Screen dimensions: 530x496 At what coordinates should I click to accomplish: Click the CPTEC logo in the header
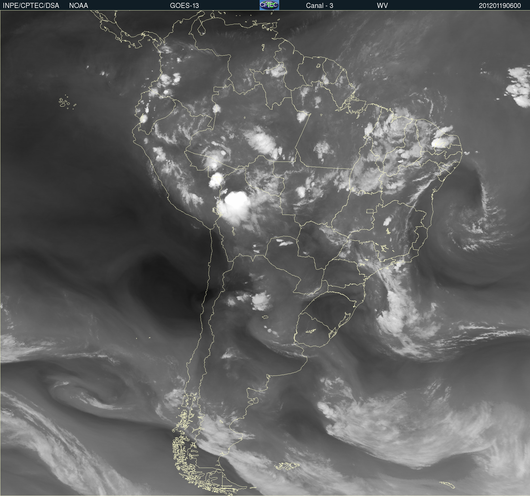(x=269, y=5)
